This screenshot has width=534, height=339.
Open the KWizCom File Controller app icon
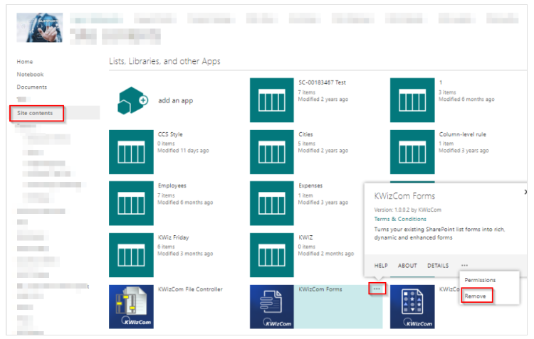[x=131, y=307]
